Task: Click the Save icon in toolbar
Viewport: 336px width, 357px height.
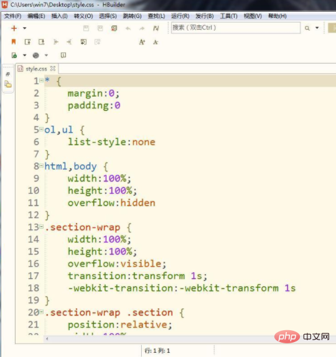Action: click(x=86, y=28)
